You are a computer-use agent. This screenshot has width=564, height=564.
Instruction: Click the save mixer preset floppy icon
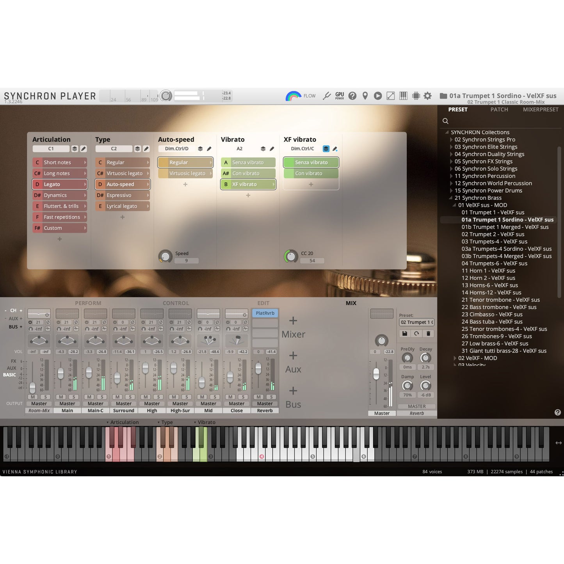tap(405, 334)
